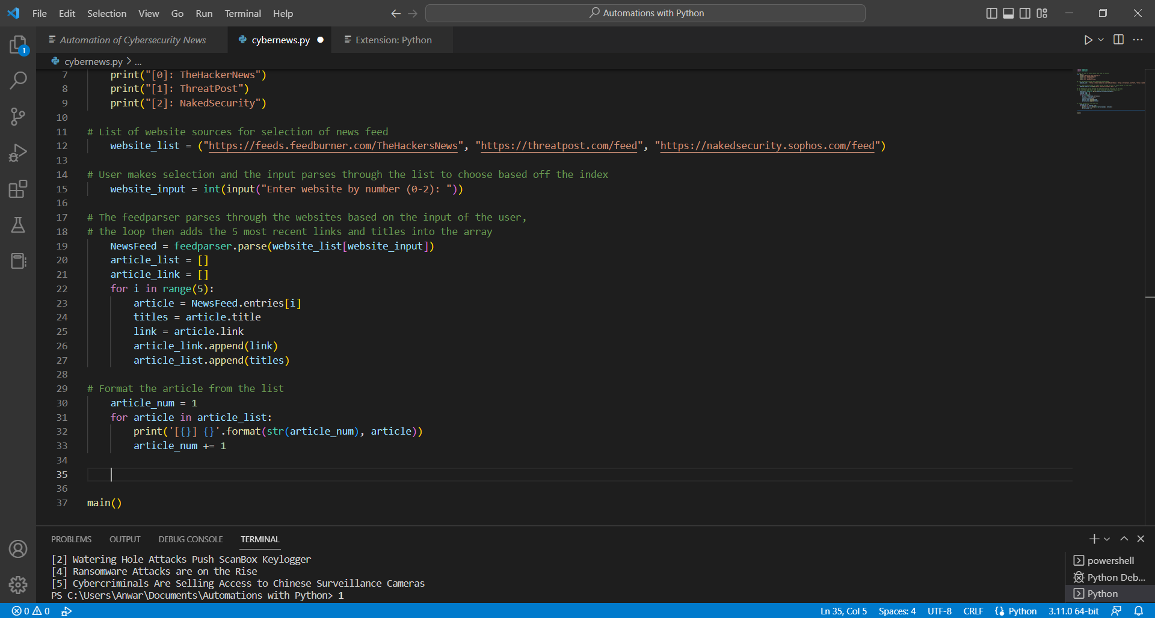The image size is (1155, 618).
Task: Go forward with the right arrow
Action: pyautogui.click(x=413, y=13)
